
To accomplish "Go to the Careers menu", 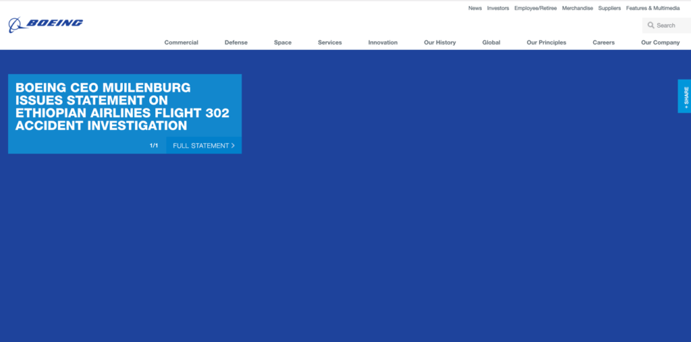I will click(603, 42).
